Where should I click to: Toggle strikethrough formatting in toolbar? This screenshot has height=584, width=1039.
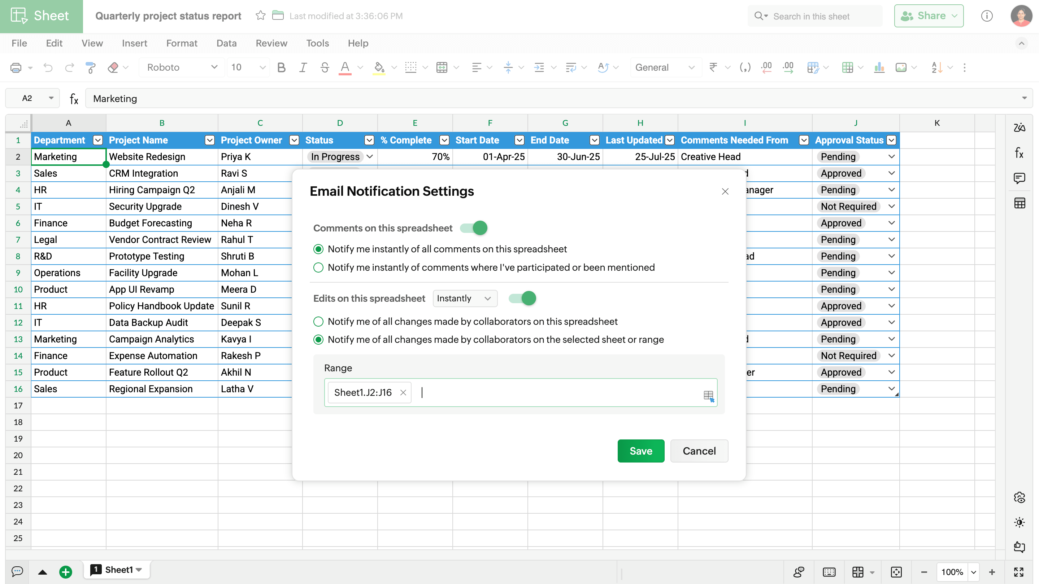click(x=324, y=68)
